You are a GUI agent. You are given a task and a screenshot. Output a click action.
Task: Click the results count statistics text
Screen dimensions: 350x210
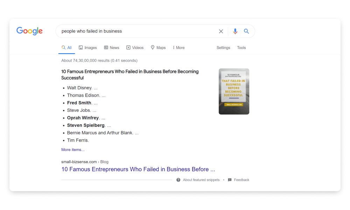(99, 61)
